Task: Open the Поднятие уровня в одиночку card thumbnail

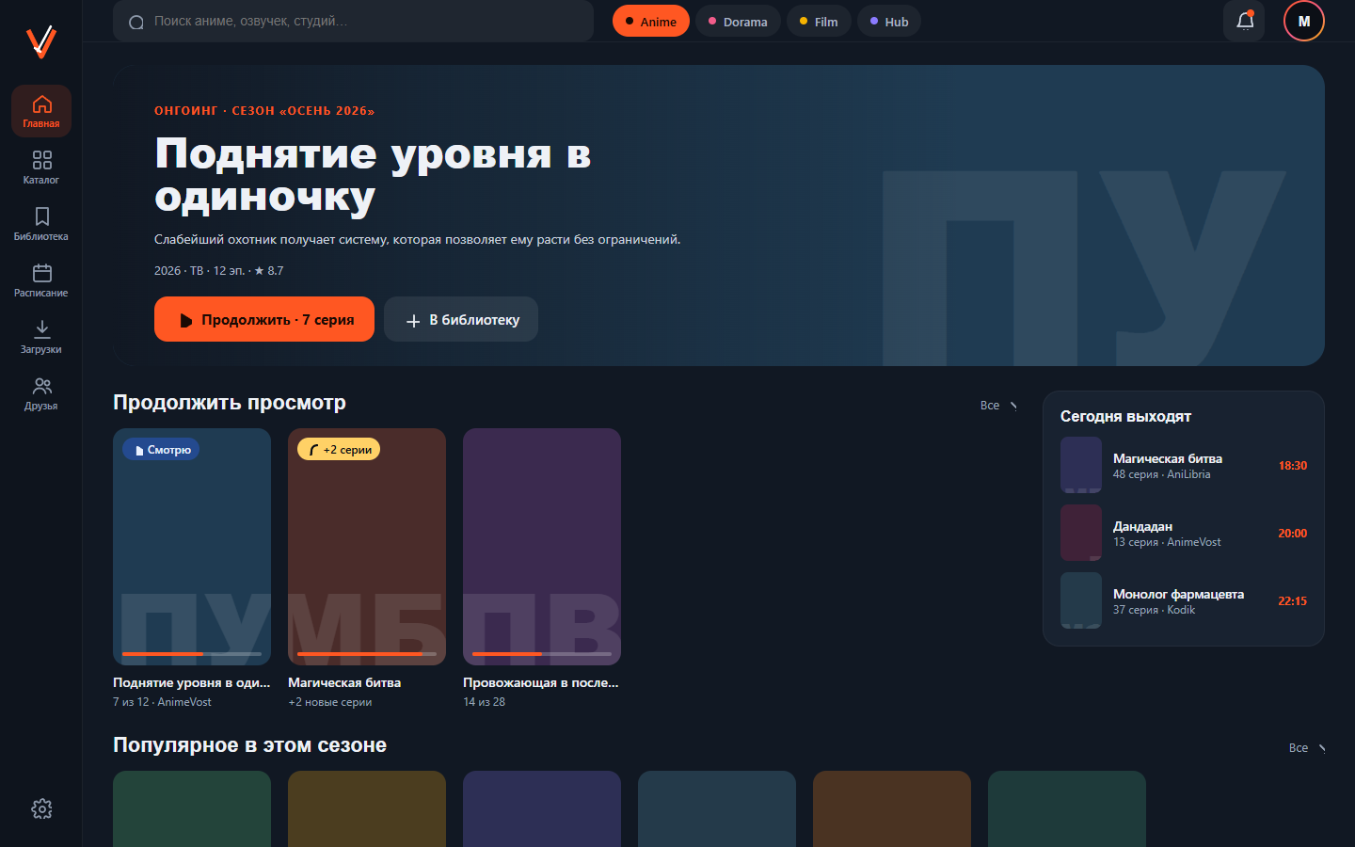Action: pyautogui.click(x=192, y=547)
